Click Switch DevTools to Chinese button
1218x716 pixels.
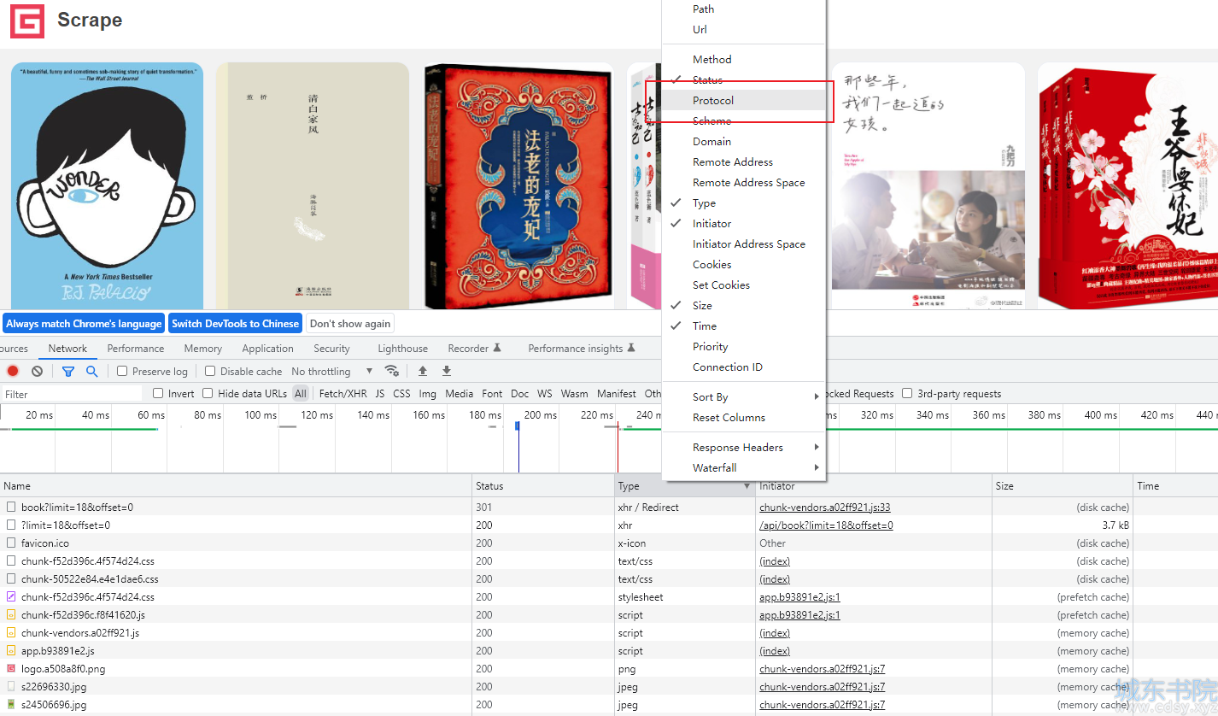235,323
